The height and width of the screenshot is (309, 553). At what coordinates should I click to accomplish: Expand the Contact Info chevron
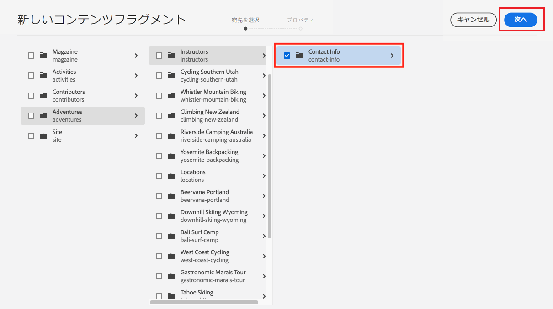(392, 56)
